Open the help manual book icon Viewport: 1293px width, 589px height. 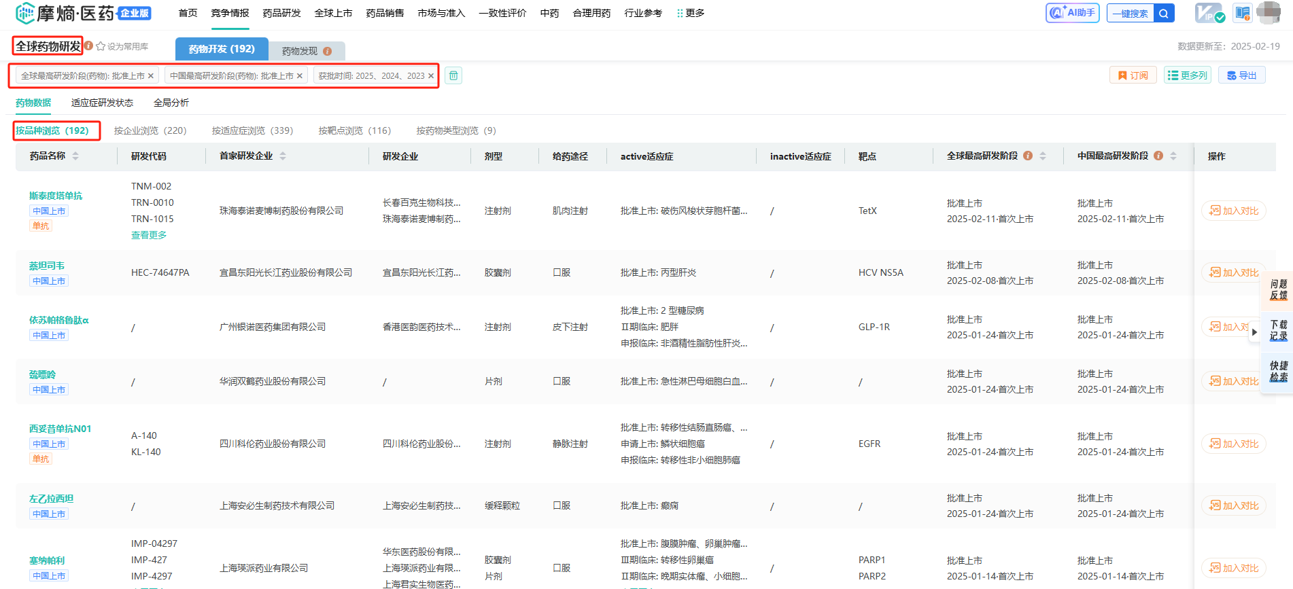point(1243,13)
